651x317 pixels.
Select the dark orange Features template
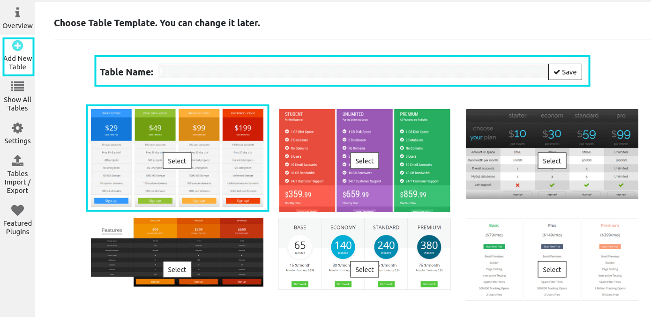(177, 269)
